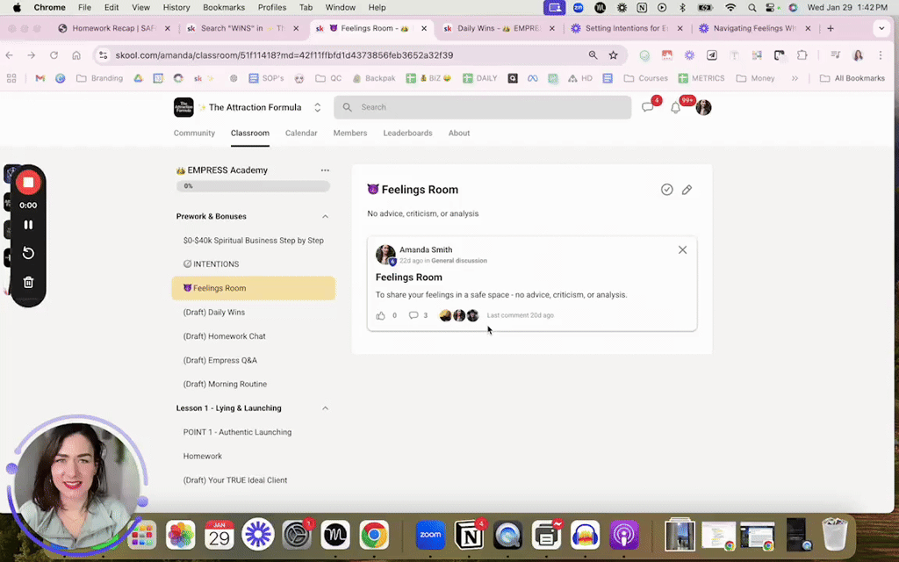Close the embedded Amanda Smith post card
Screen dimensions: 899x562
(x=682, y=249)
